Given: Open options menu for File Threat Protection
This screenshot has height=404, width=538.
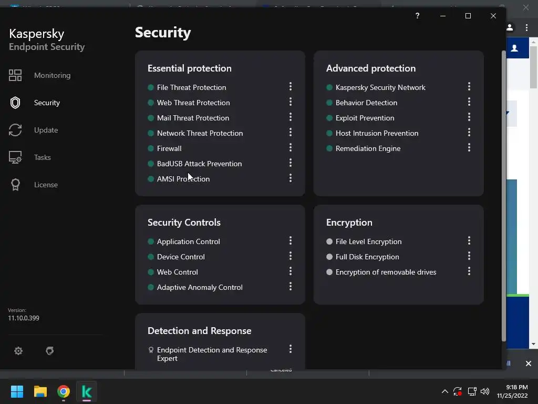Looking at the screenshot, I should click(291, 86).
